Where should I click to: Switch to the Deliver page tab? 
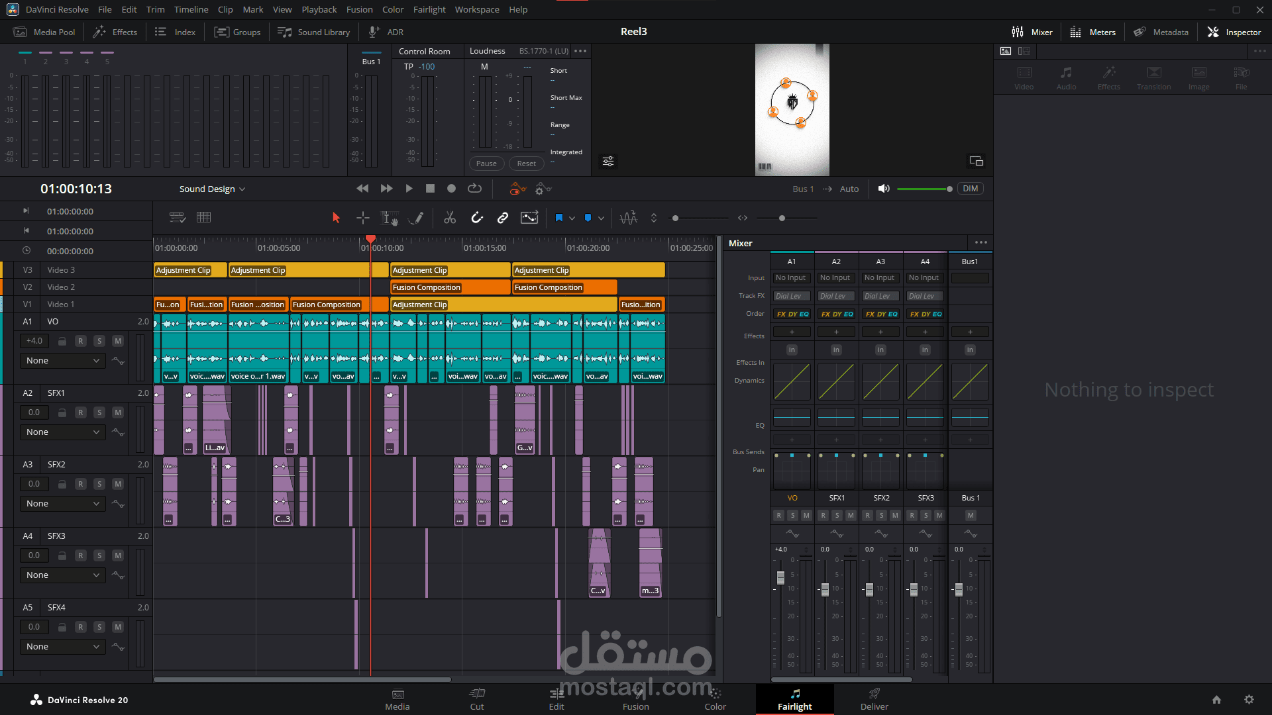874,699
